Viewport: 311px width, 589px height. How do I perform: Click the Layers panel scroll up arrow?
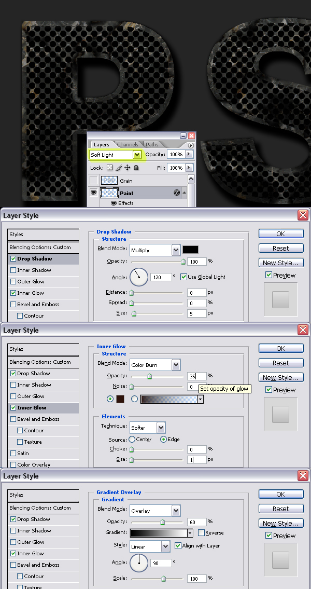tap(191, 179)
